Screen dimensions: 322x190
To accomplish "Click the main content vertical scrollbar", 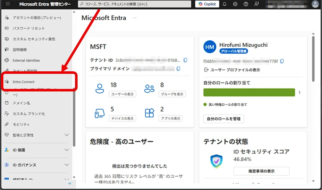I will coord(313,59).
